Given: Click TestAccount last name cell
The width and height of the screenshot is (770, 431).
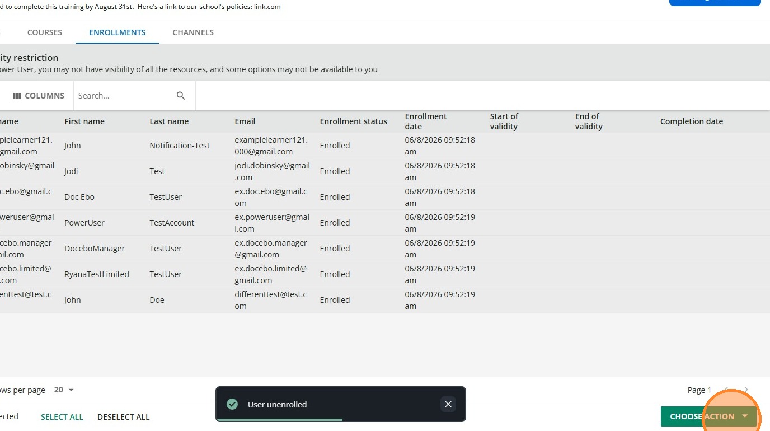Looking at the screenshot, I should 172,223.
